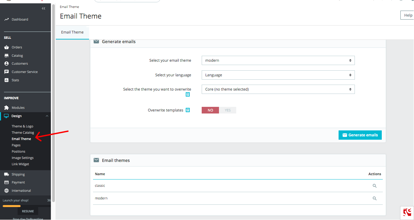The width and height of the screenshot is (414, 220).
Task: Click the Launch your shop! text
Action: pos(16,200)
